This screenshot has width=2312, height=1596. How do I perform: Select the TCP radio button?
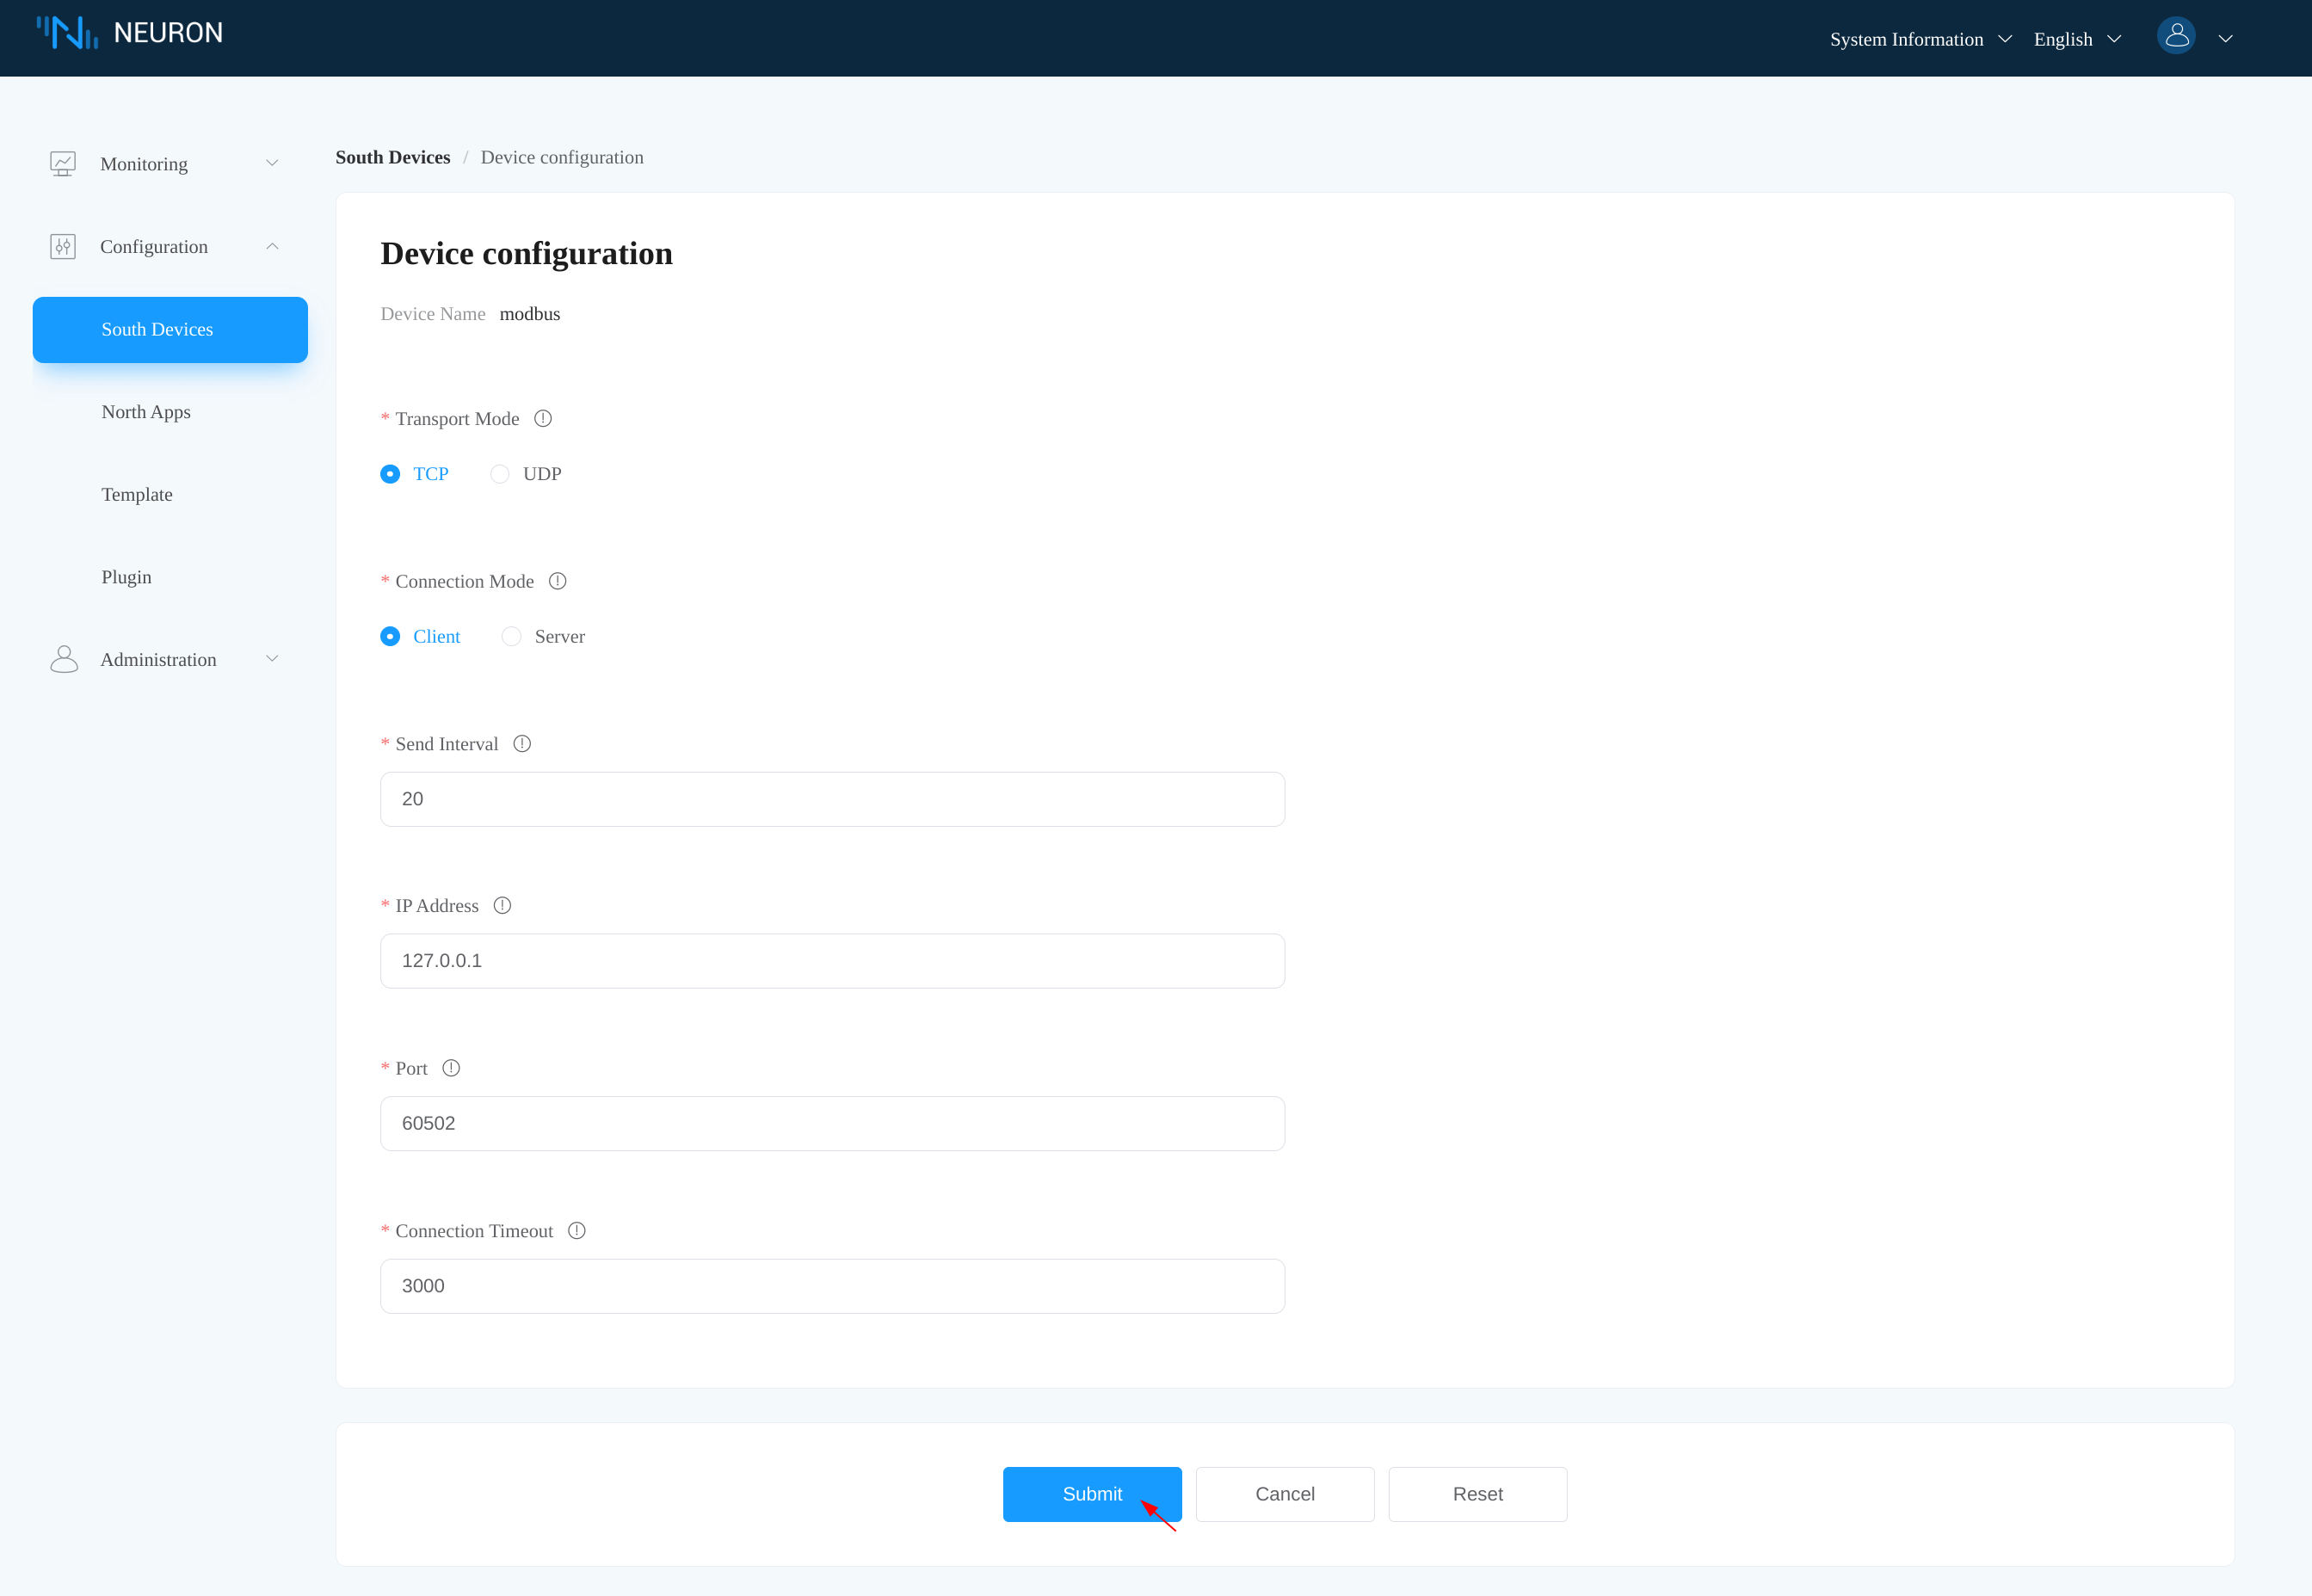(x=390, y=474)
